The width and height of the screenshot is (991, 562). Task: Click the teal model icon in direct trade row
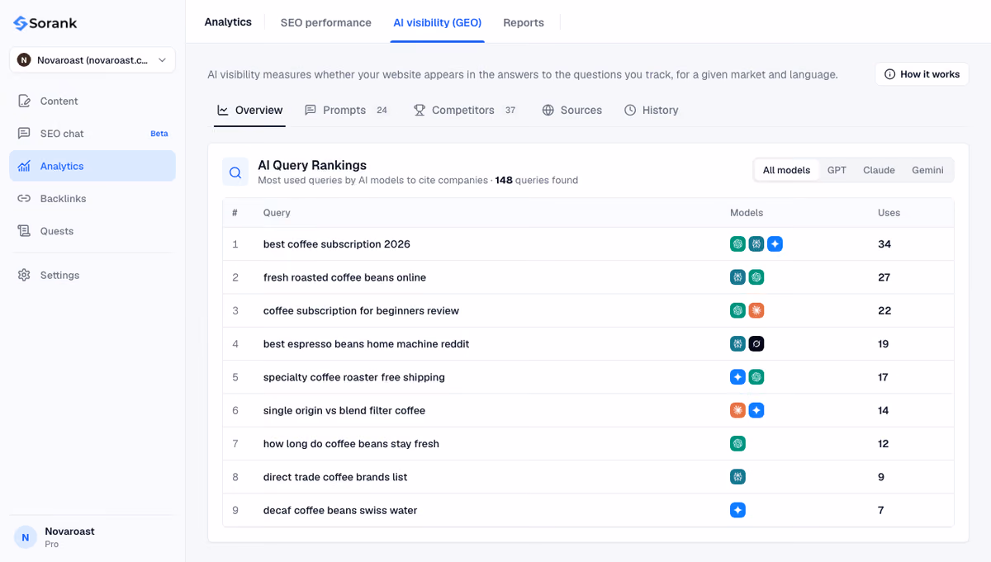[x=738, y=477]
